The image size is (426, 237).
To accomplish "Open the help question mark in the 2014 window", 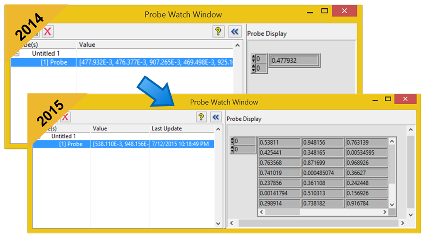I will coord(218,32).
